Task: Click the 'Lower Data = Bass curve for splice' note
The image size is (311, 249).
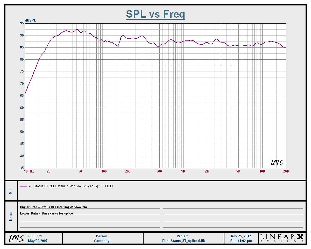Action: (46, 213)
